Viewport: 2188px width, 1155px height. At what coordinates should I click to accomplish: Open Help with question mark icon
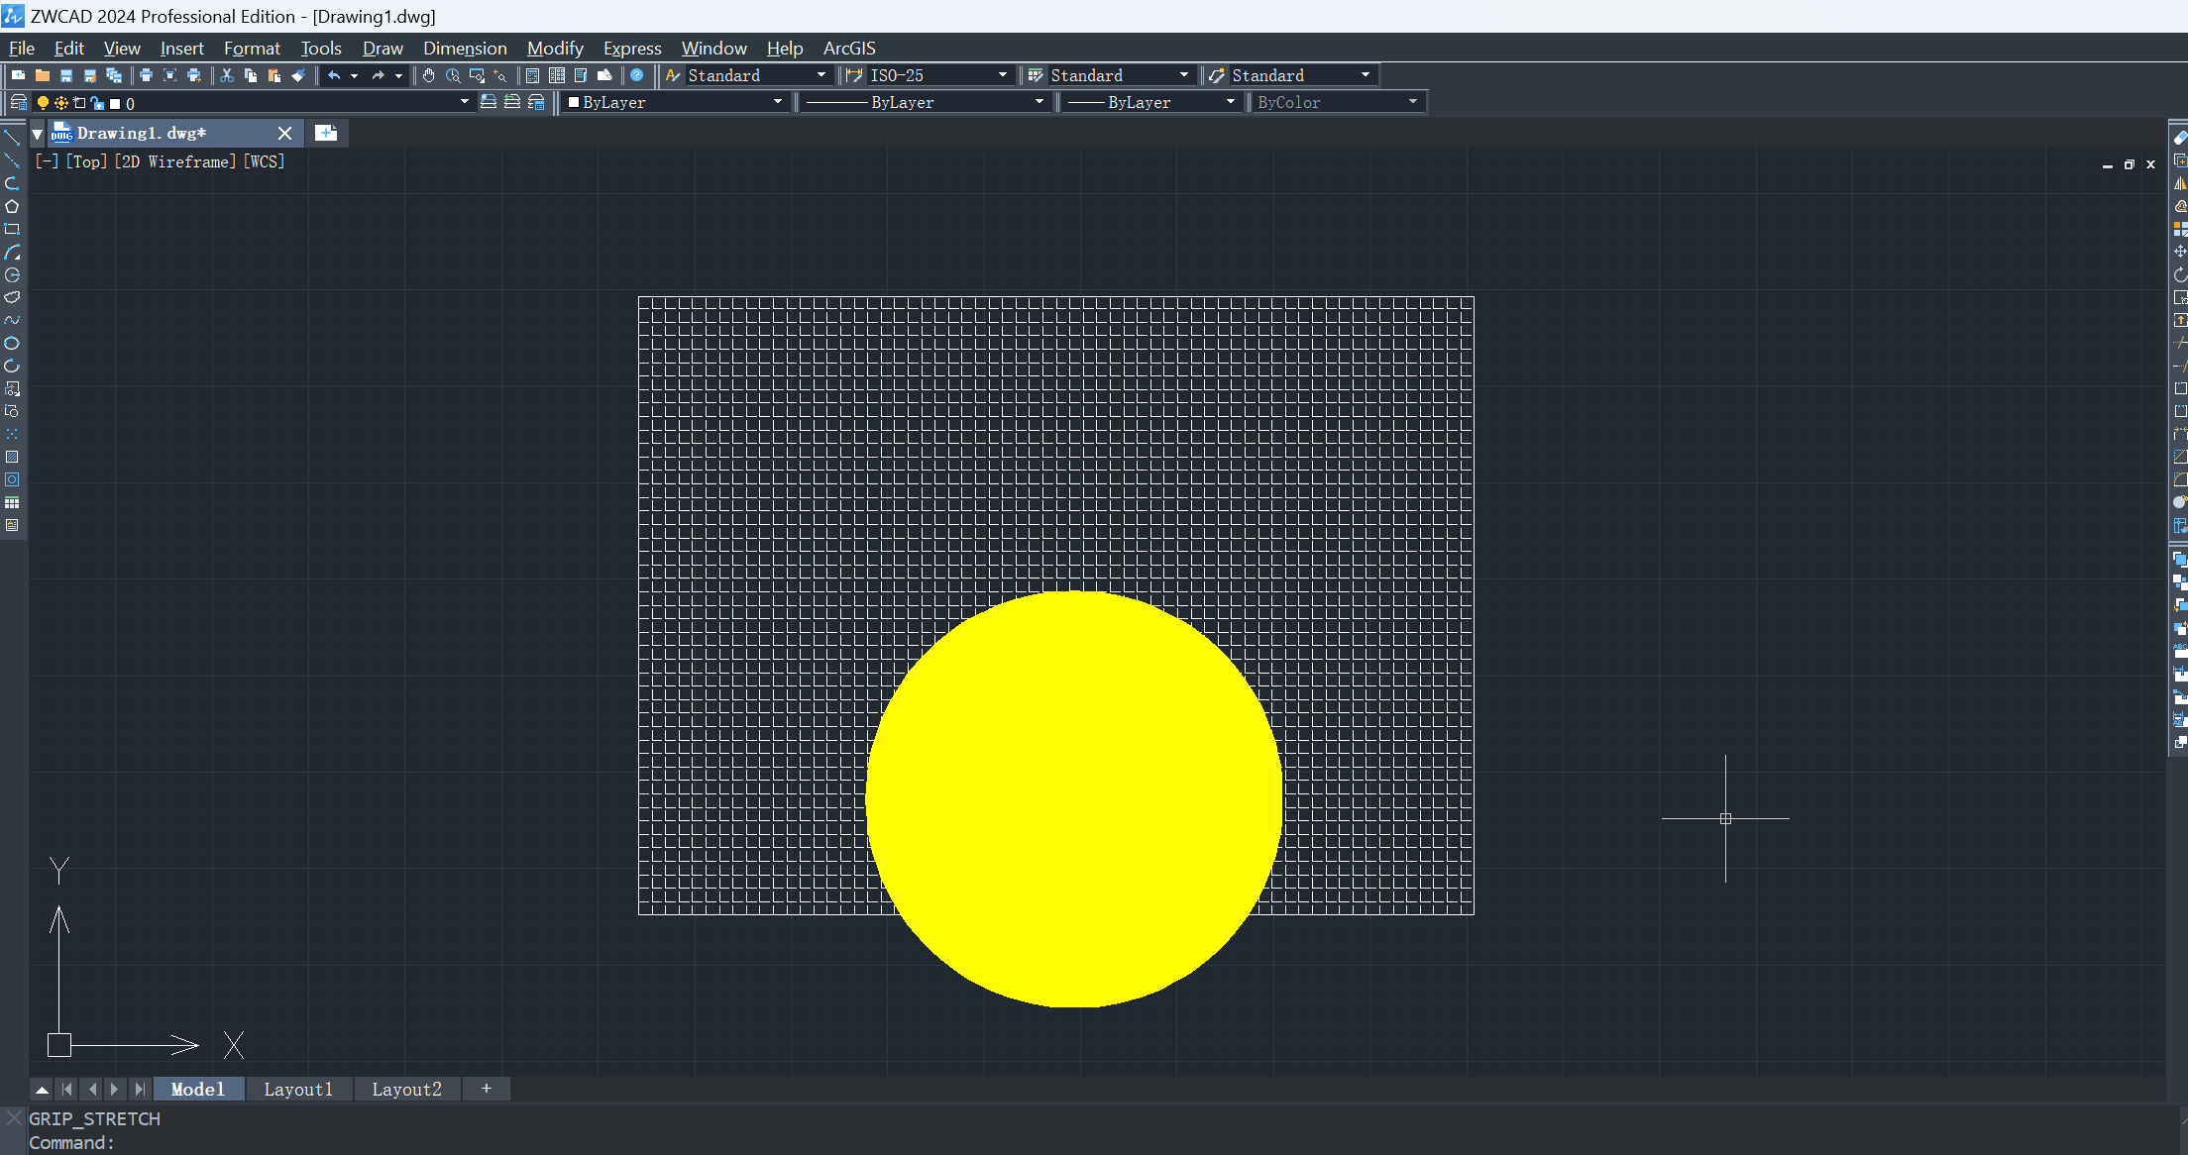tap(637, 75)
